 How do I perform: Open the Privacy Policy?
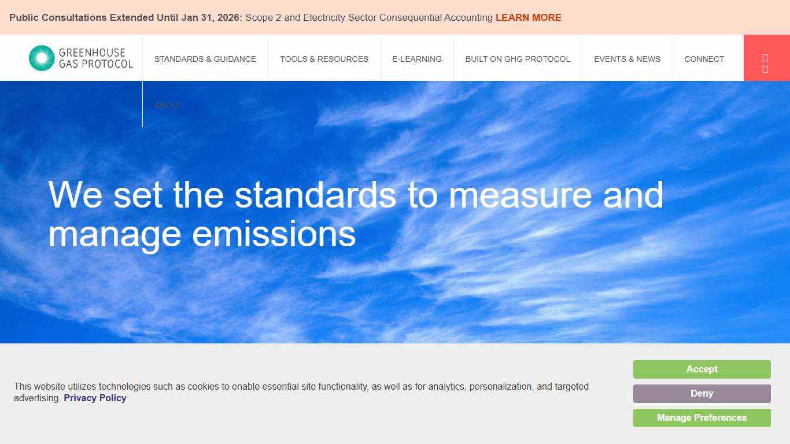click(x=95, y=398)
